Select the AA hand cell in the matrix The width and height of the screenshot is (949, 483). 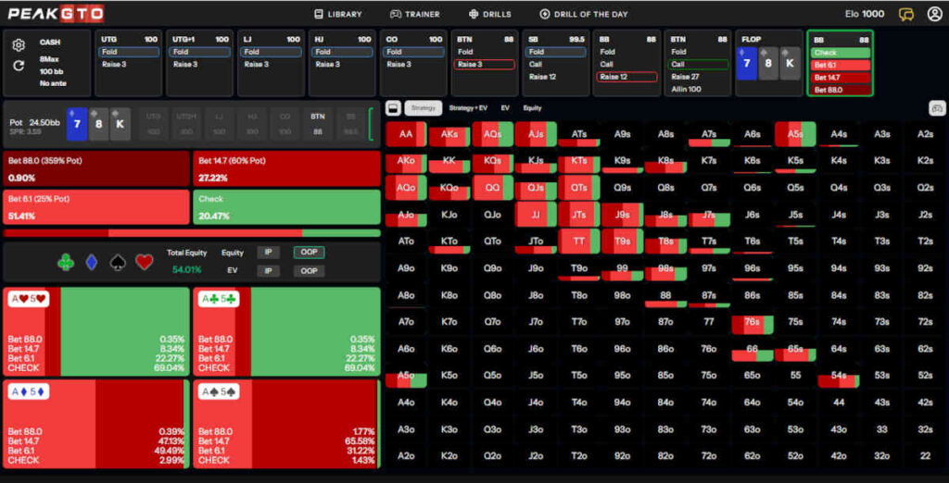(406, 134)
